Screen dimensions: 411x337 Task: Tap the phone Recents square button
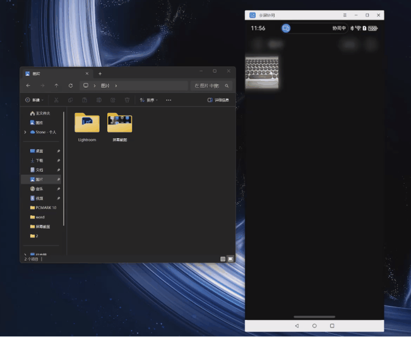click(332, 326)
